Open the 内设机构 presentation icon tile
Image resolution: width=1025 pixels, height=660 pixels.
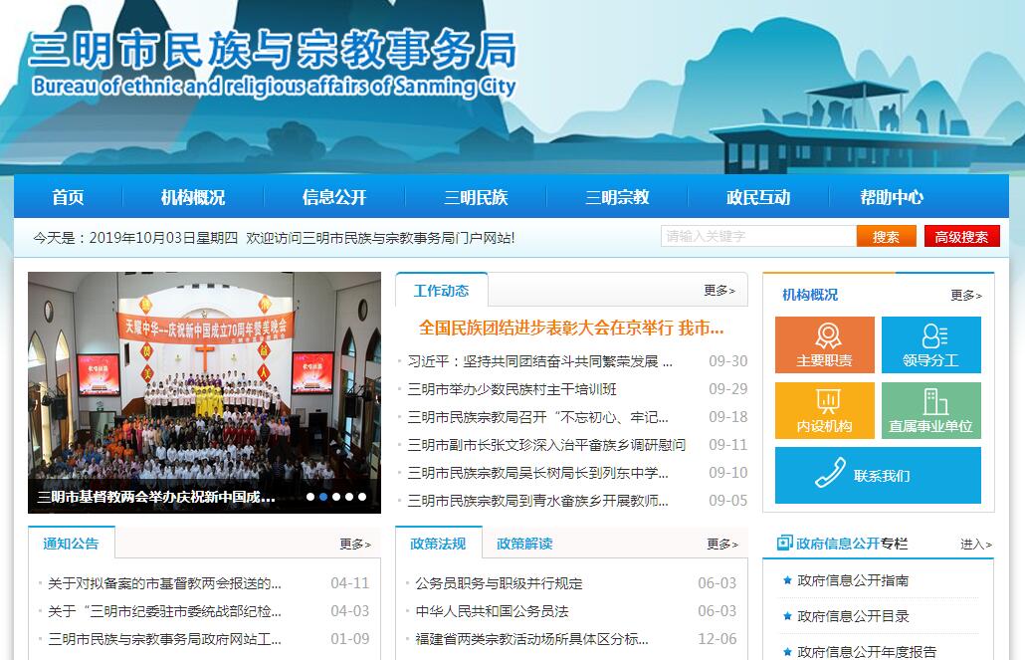pos(824,410)
